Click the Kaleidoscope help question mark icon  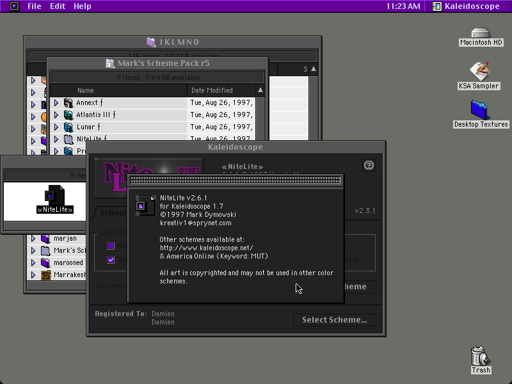(x=369, y=165)
